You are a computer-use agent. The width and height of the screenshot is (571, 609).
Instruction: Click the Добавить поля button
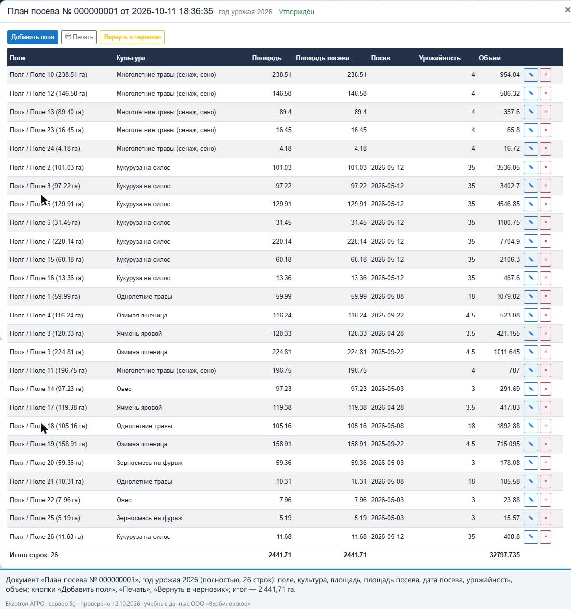click(x=33, y=37)
